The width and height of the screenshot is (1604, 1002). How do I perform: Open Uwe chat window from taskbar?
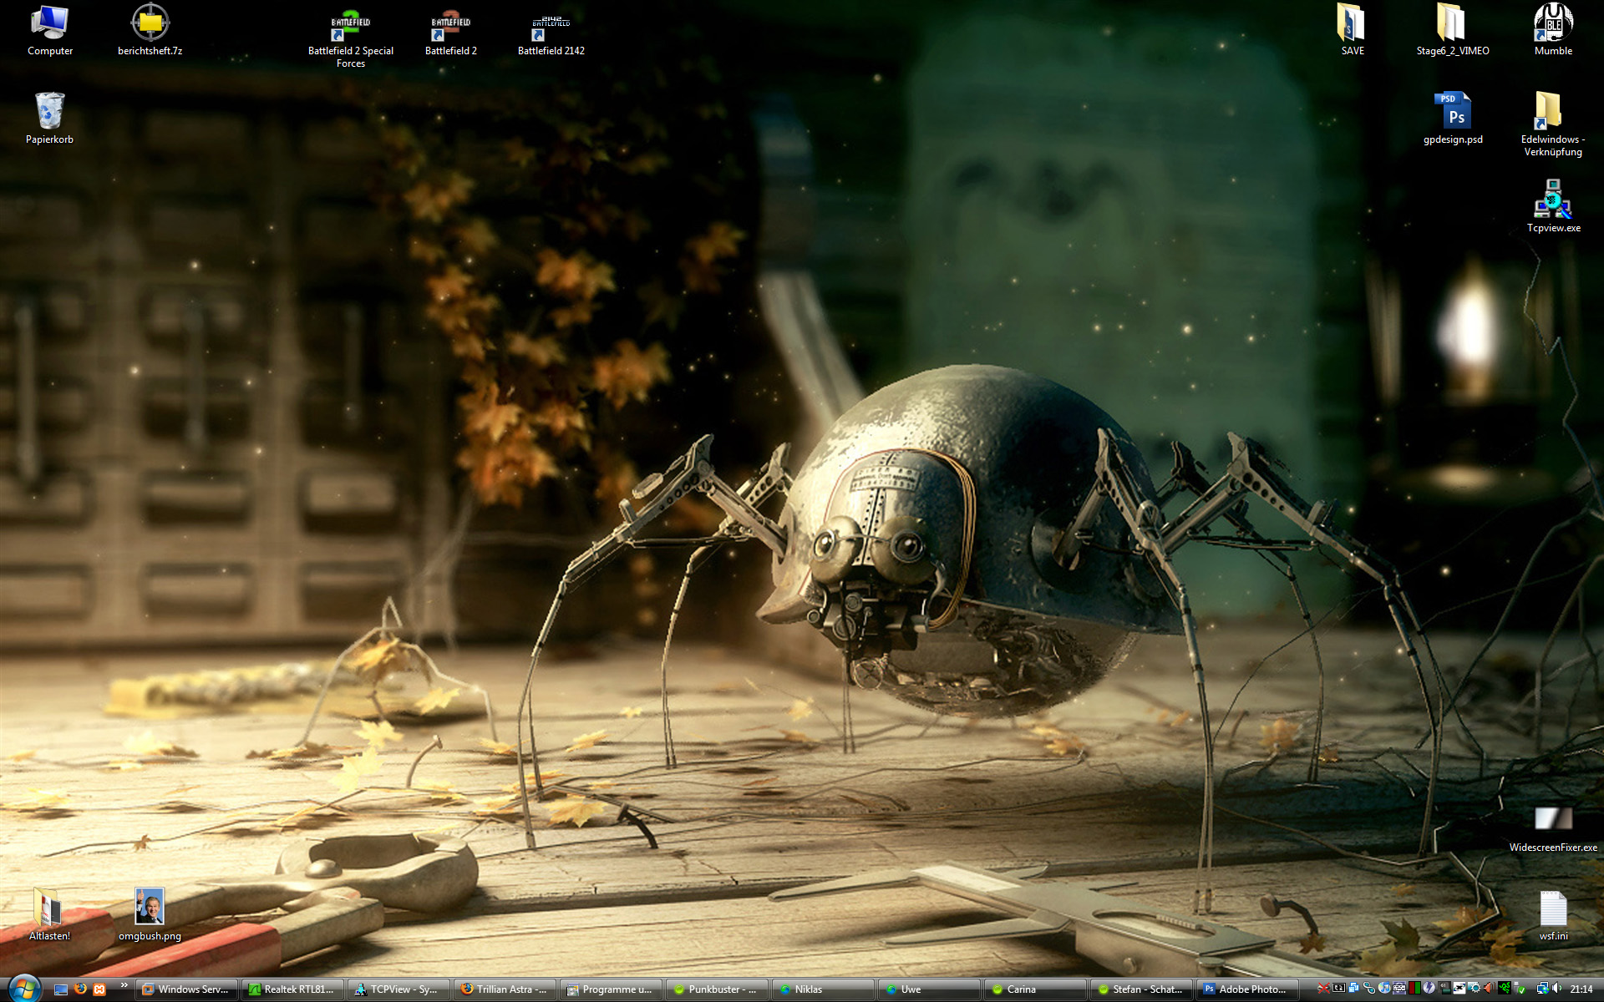[930, 989]
